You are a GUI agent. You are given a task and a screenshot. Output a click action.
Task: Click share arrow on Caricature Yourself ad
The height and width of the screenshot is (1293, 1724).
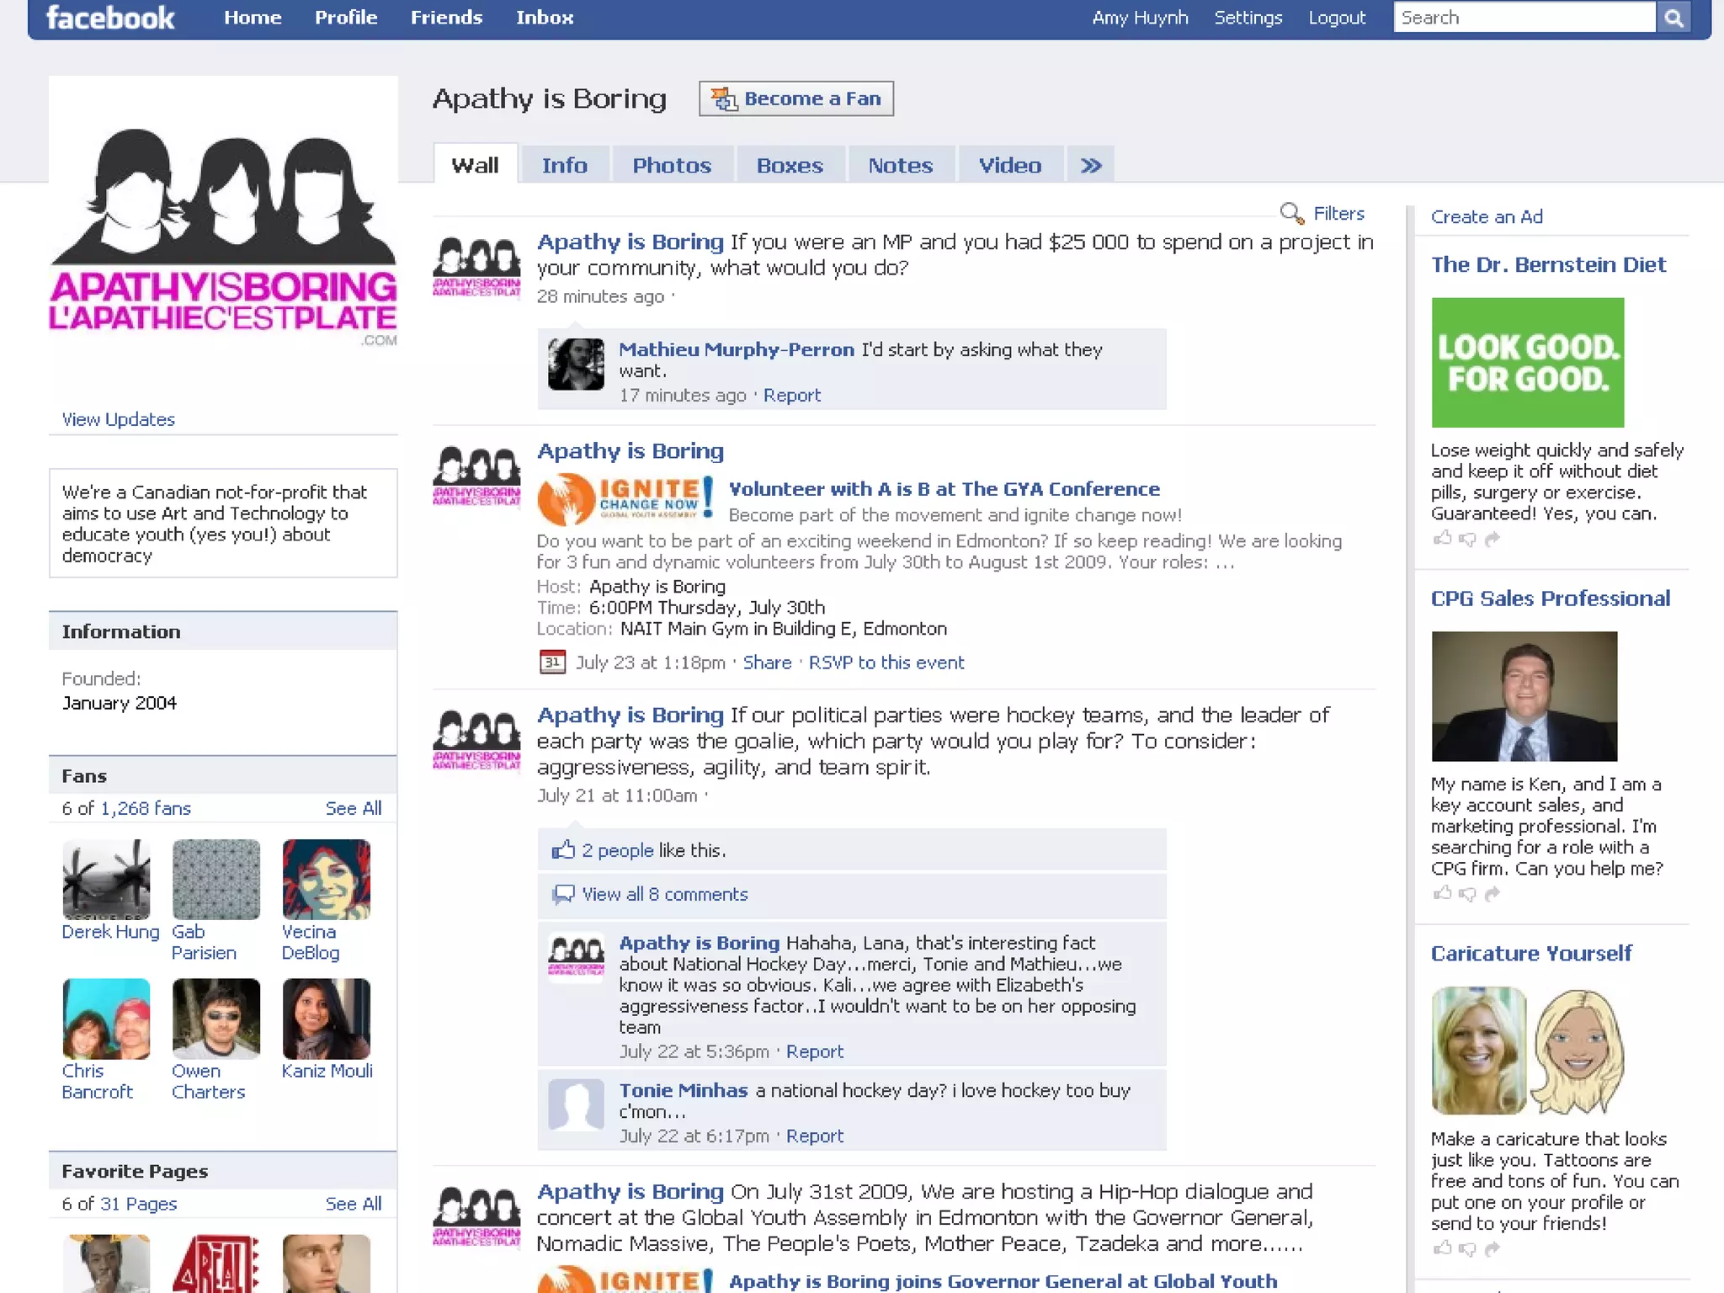[x=1493, y=1248]
